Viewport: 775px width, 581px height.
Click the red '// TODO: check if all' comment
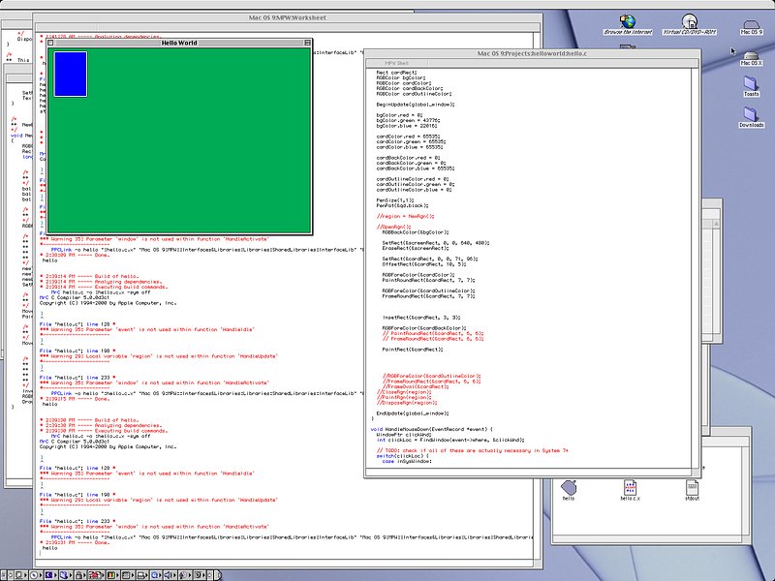pyautogui.click(x=472, y=450)
